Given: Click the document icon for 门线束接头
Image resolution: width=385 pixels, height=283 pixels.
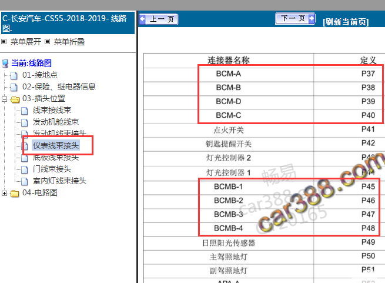Looking at the screenshot, I should 24,170.
